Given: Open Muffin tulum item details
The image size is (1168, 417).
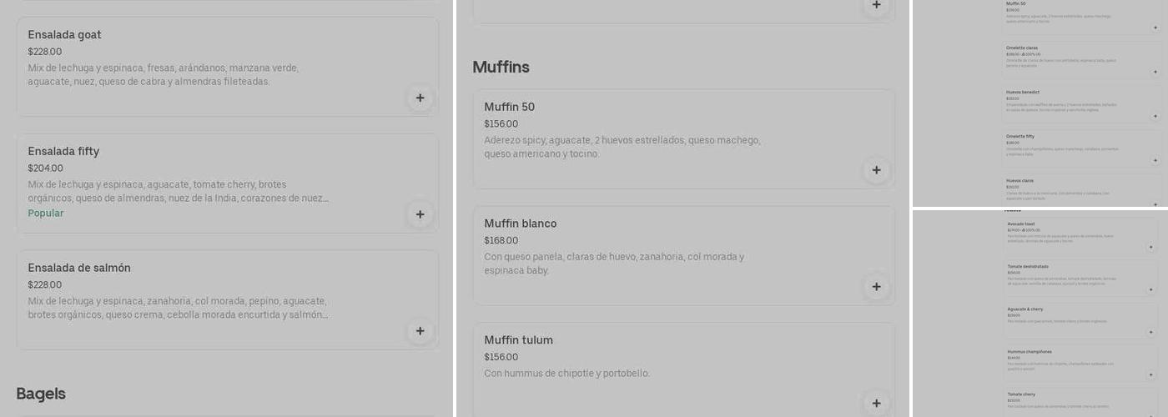Looking at the screenshot, I should click(518, 340).
